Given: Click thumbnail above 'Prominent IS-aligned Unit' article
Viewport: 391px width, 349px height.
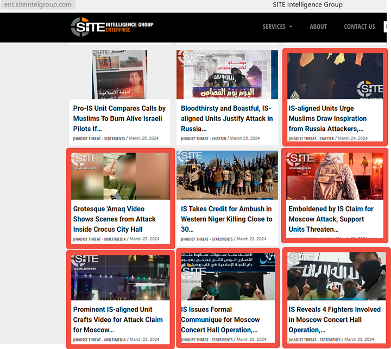Looking at the screenshot, I should (121, 277).
